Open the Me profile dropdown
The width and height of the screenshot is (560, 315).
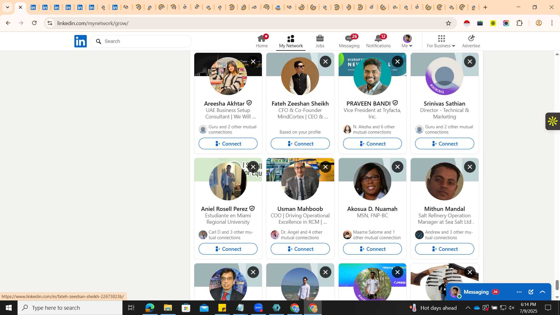tap(407, 41)
